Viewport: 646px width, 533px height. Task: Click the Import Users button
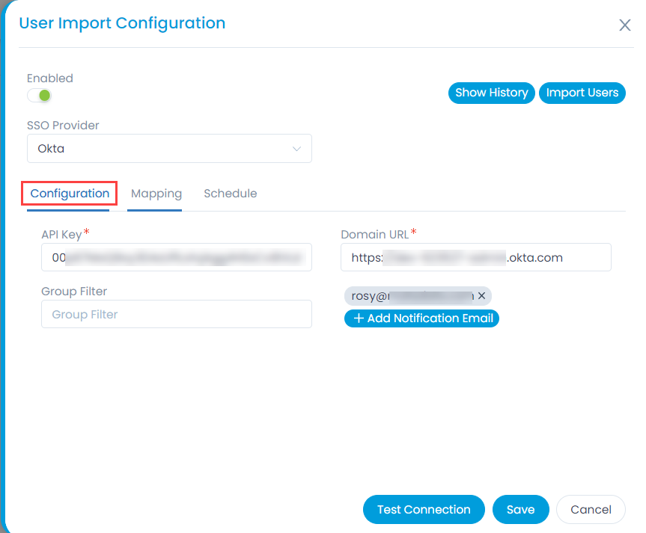(x=582, y=93)
